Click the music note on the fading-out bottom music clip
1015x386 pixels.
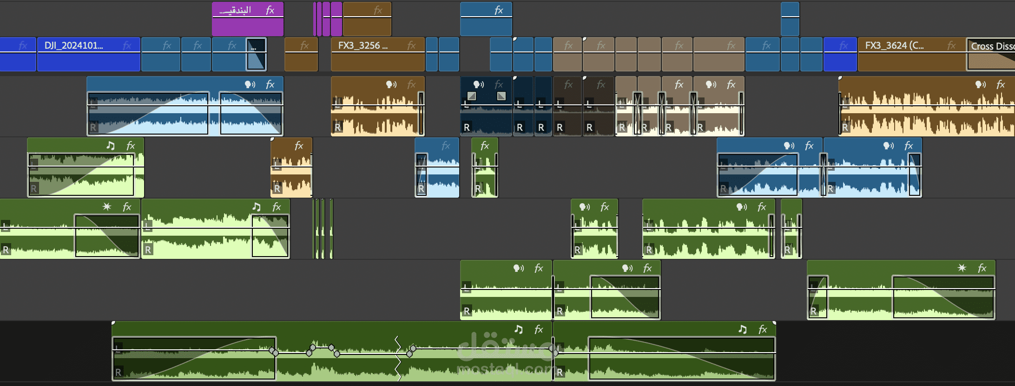(x=743, y=329)
